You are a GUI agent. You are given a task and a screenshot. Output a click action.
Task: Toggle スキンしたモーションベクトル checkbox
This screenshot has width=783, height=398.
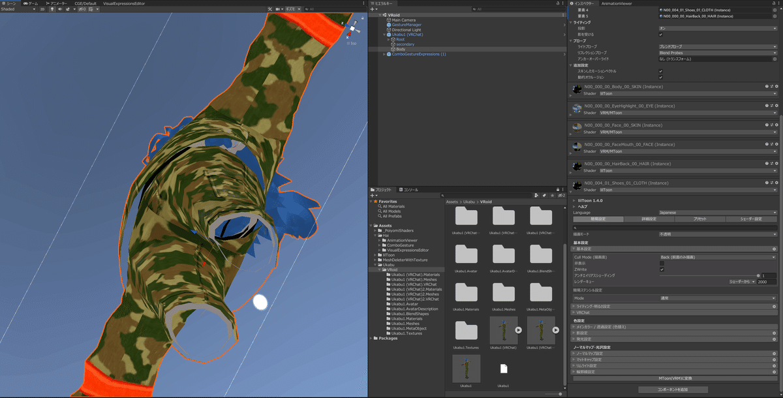coord(661,71)
